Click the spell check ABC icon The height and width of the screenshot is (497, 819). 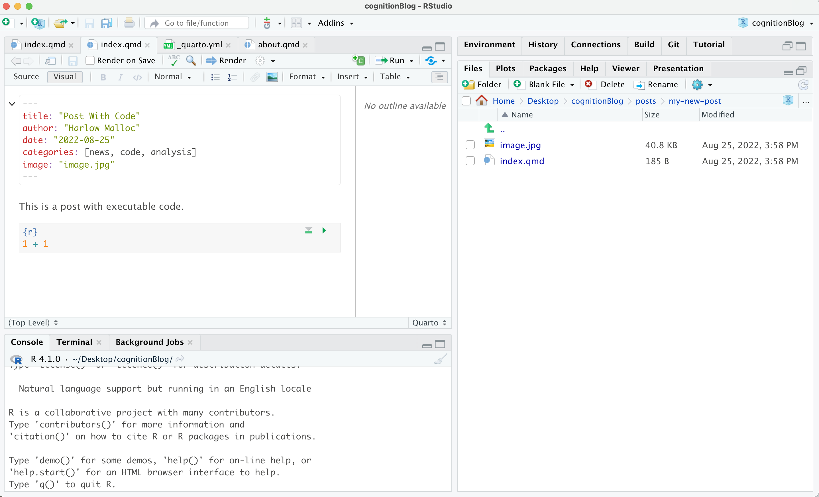[174, 60]
